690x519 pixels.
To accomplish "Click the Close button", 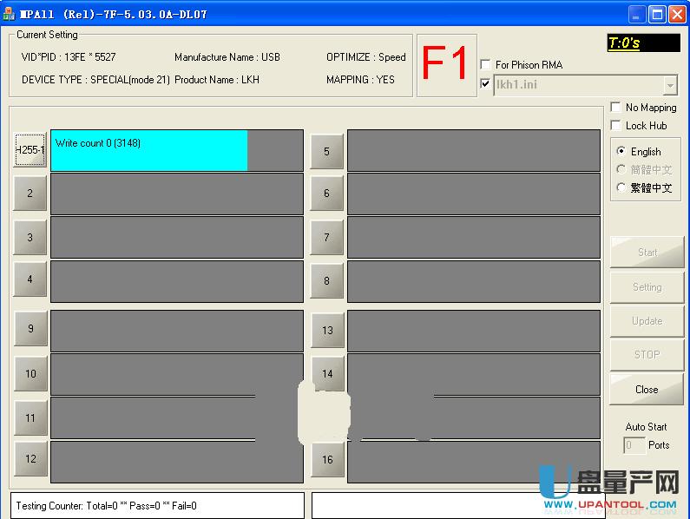I will point(647,390).
